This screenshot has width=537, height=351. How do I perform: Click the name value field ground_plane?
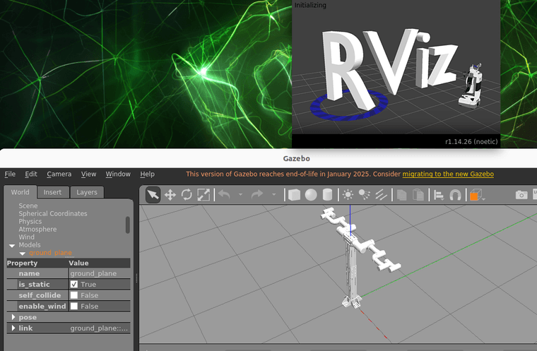coord(100,273)
